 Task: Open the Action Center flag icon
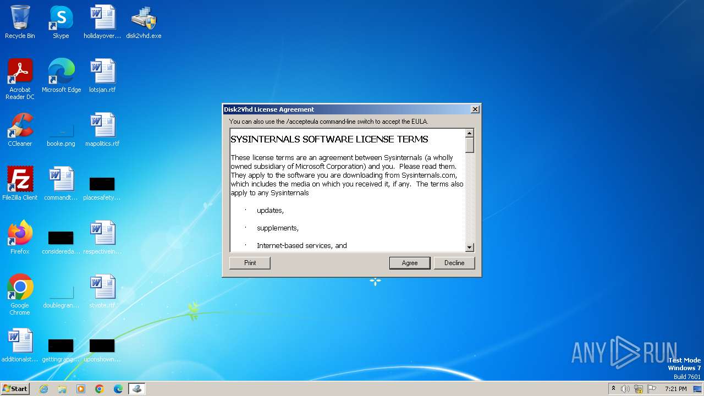click(652, 389)
